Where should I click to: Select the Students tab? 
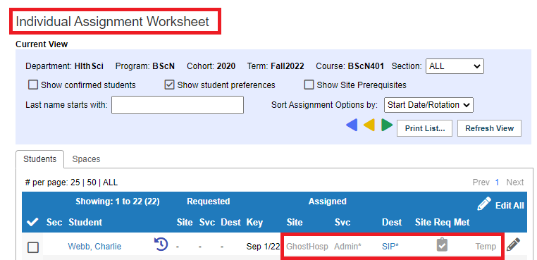click(x=39, y=159)
